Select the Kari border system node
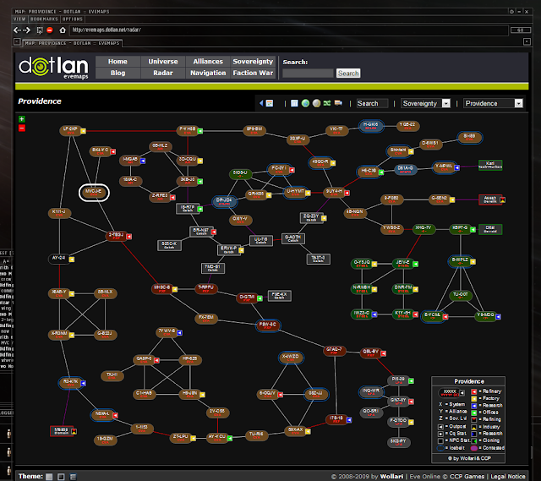This screenshot has height=481, width=541. pos(490,165)
